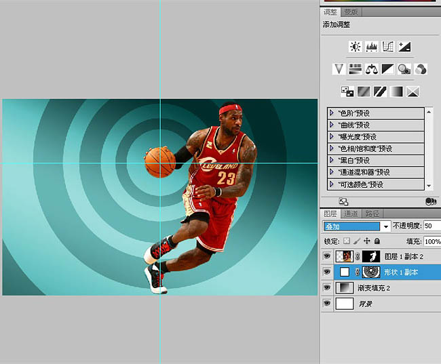Click the lock-all padlock icon

point(377,241)
